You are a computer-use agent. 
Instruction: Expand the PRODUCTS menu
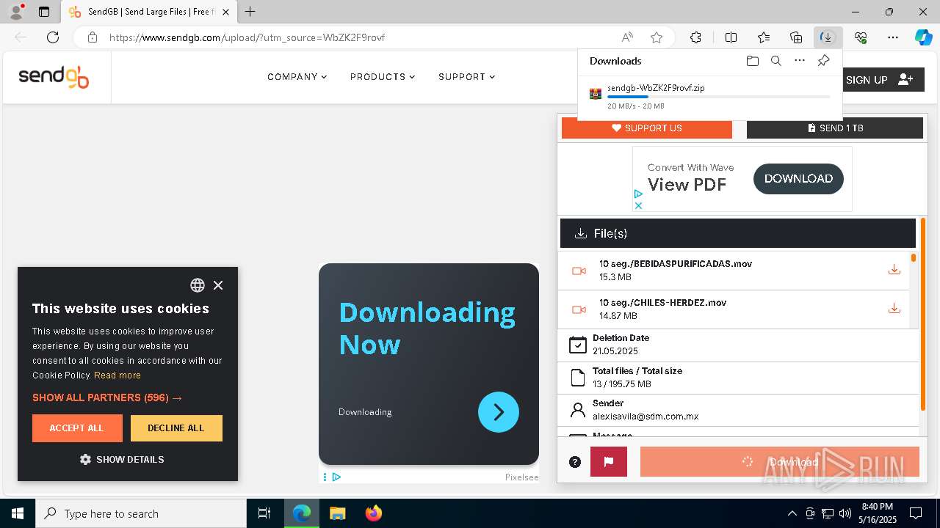383,76
